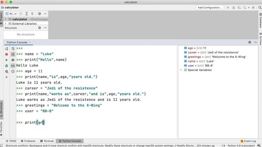Toggle Favorites side tab

[2, 129]
